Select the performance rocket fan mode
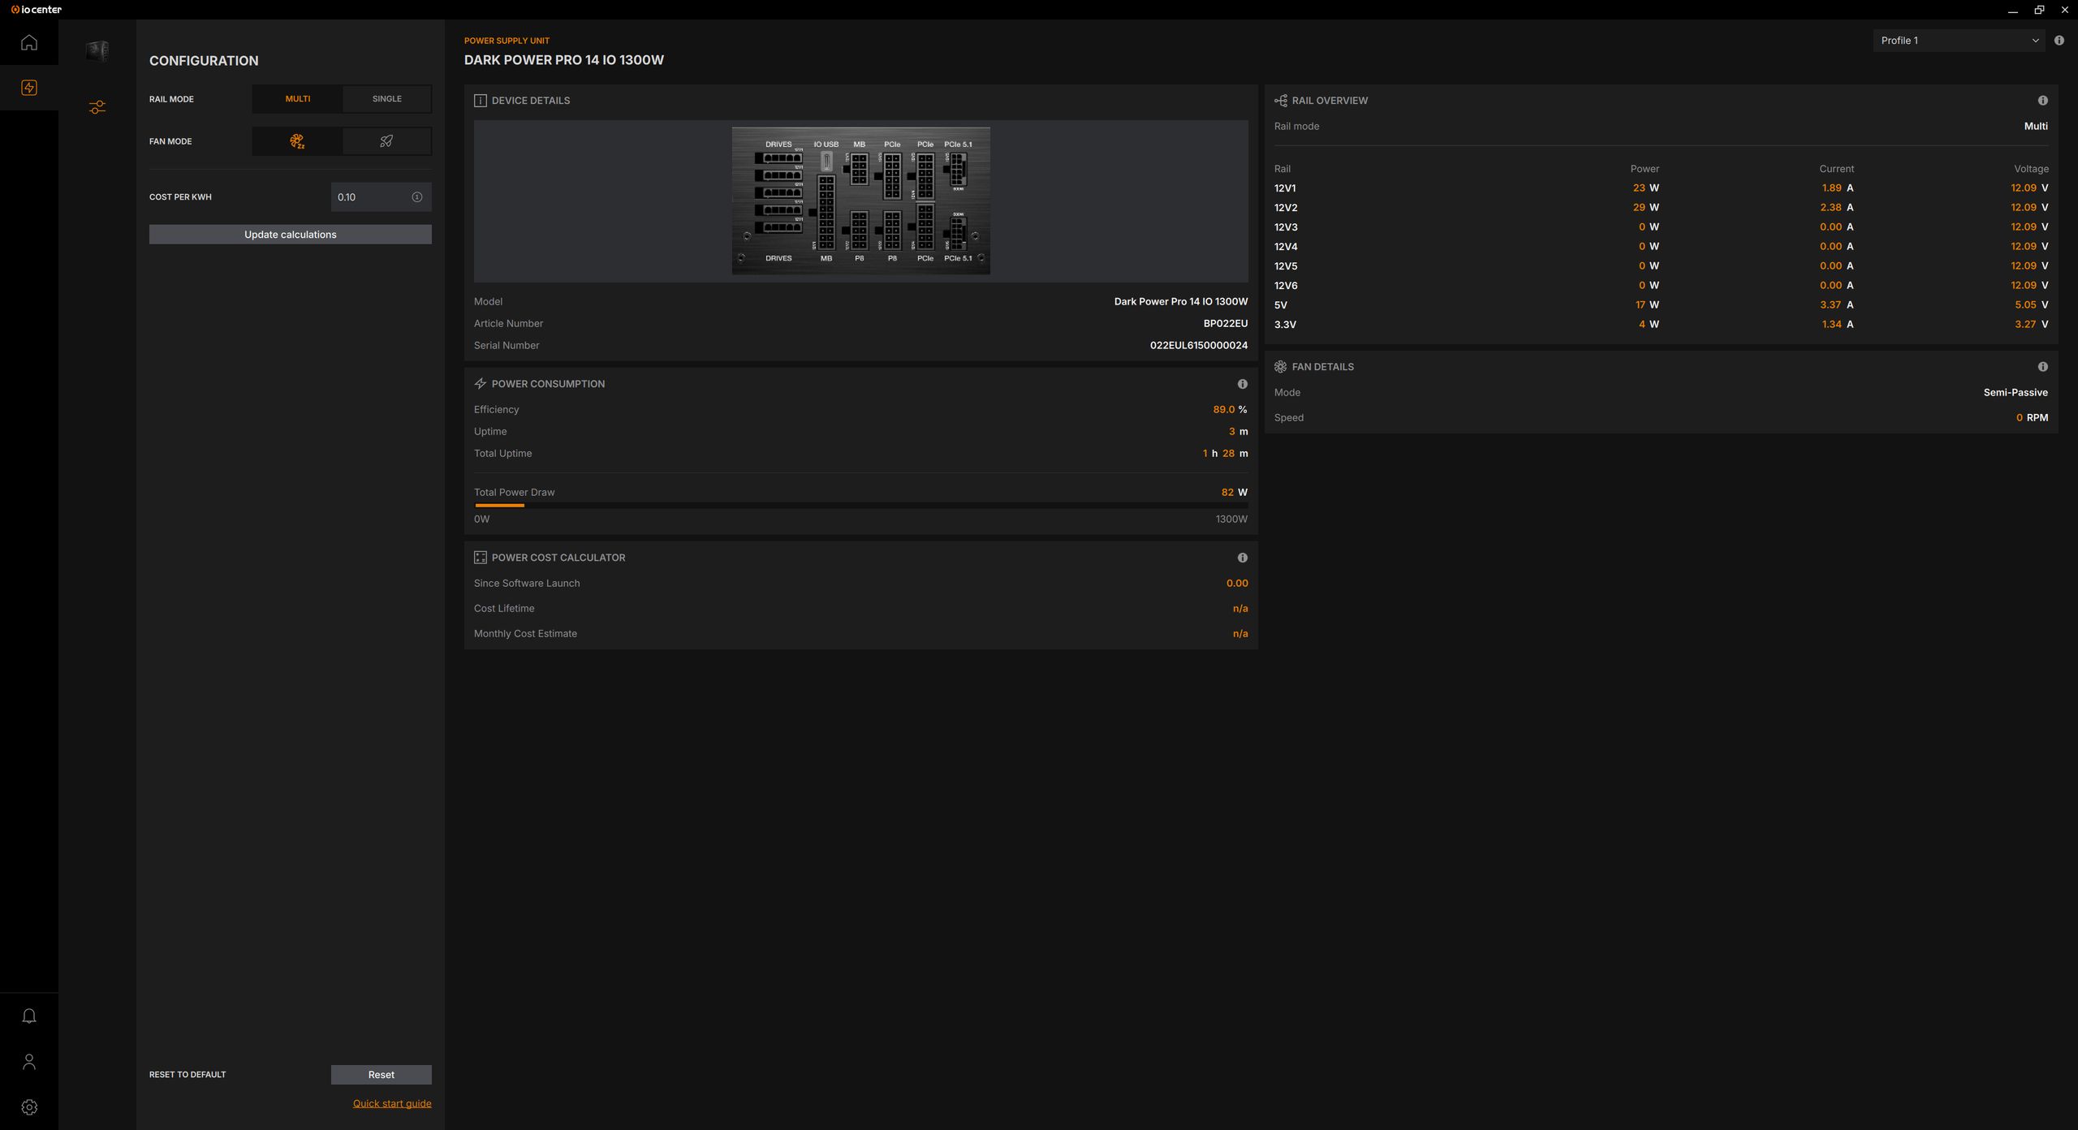Screen dimensions: 2078x1130 click(x=386, y=141)
